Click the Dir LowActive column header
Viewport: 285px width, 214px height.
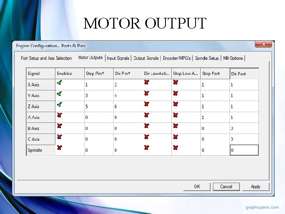157,74
